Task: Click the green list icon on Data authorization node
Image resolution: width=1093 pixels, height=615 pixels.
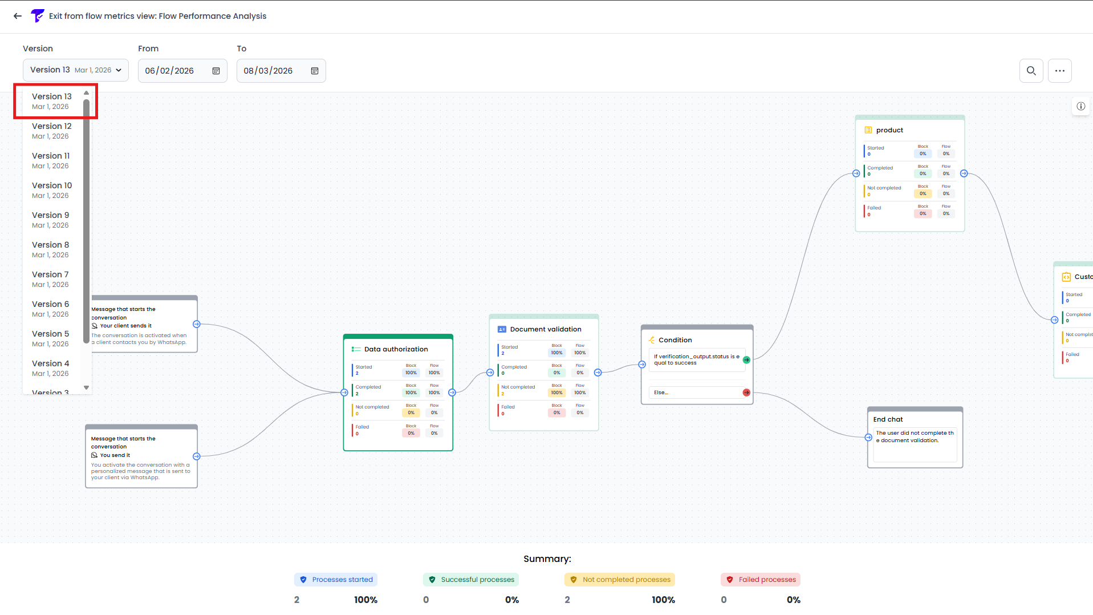Action: [x=356, y=349]
